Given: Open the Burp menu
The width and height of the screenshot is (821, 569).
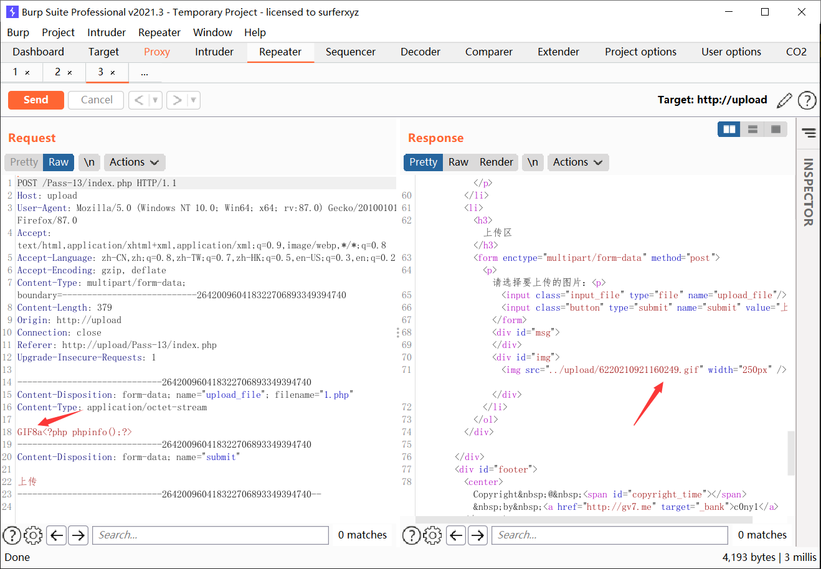Looking at the screenshot, I should pyautogui.click(x=18, y=32).
